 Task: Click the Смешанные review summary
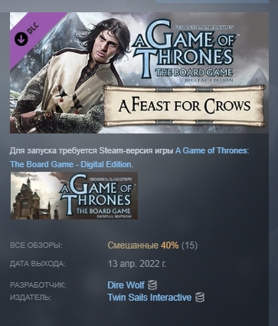pos(132,245)
